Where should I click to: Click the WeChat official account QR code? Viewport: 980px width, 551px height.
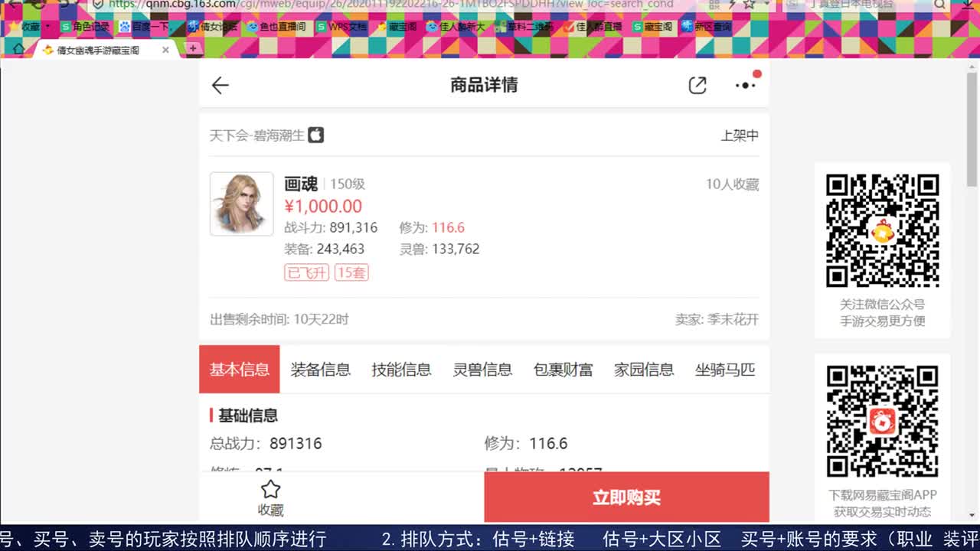[x=882, y=230]
